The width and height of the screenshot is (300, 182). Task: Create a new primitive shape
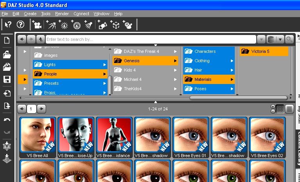[102, 24]
